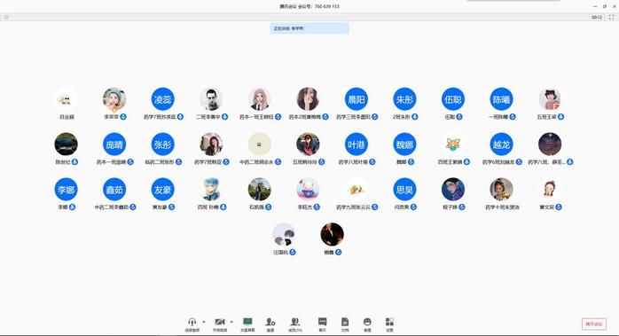
Task: Click the headphone audio selection icon
Action: (192, 322)
